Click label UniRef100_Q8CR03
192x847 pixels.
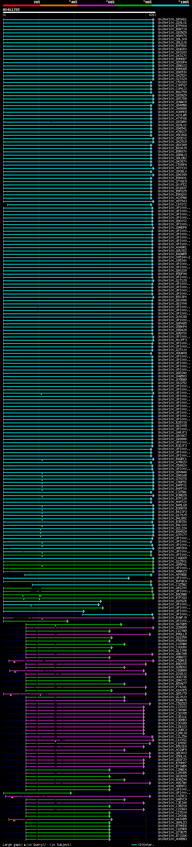pyautogui.click(x=172, y=753)
